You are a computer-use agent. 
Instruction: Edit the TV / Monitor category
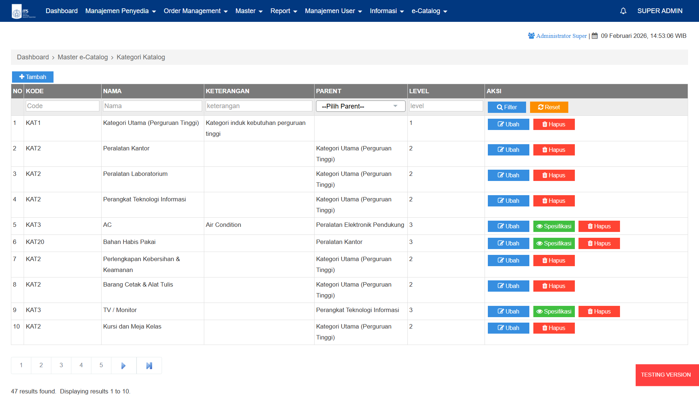(x=508, y=311)
